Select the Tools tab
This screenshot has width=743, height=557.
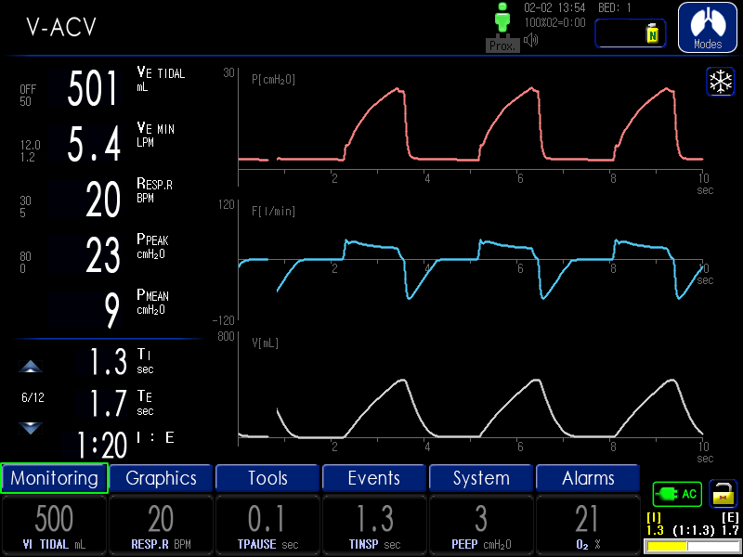267,478
